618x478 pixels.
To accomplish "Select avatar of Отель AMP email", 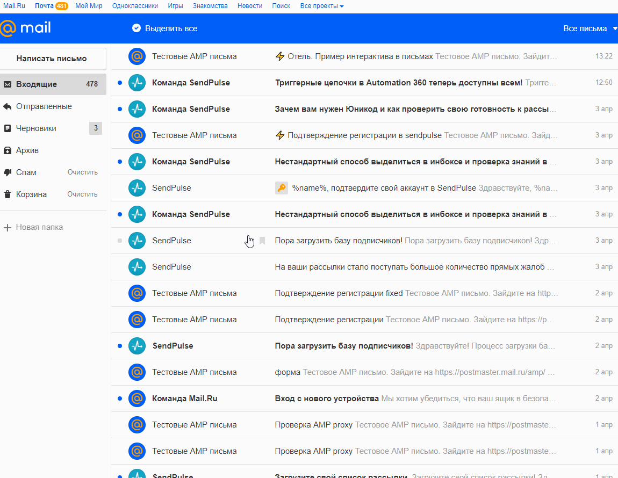I will tap(136, 56).
